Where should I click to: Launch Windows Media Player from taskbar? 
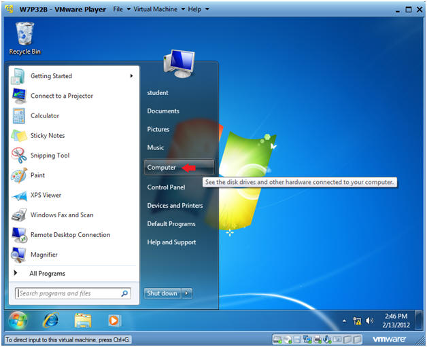tap(114, 321)
